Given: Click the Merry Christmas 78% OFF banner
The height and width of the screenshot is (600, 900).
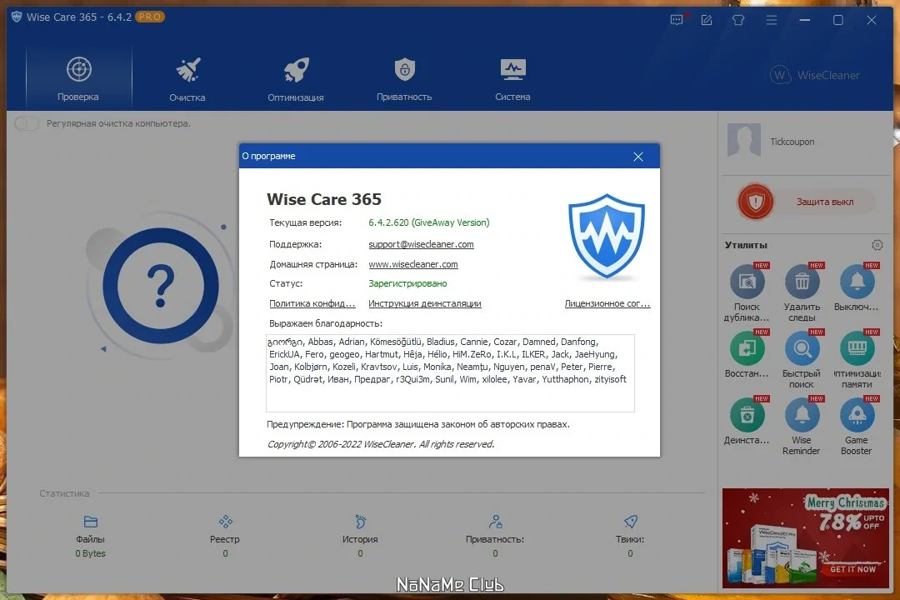Looking at the screenshot, I should tap(805, 538).
